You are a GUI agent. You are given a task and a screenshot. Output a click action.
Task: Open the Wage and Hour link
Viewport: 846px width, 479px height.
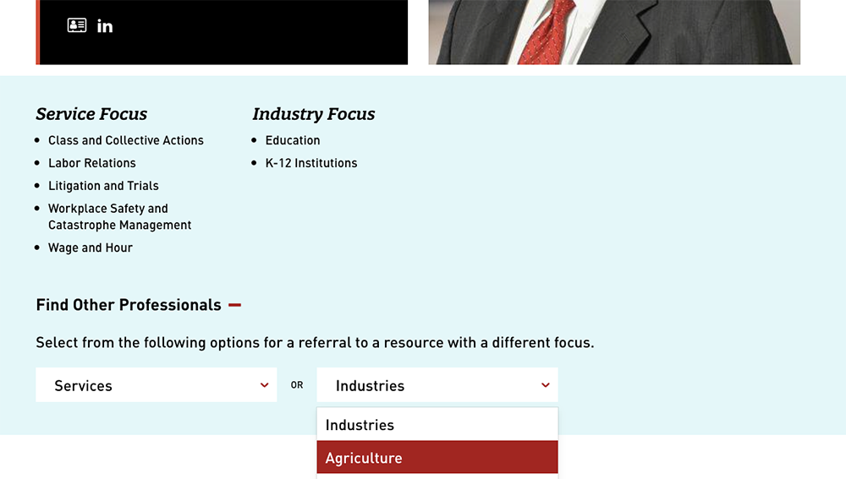91,248
